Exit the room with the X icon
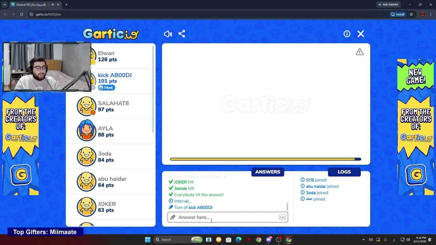The height and width of the screenshot is (245, 436). (361, 34)
